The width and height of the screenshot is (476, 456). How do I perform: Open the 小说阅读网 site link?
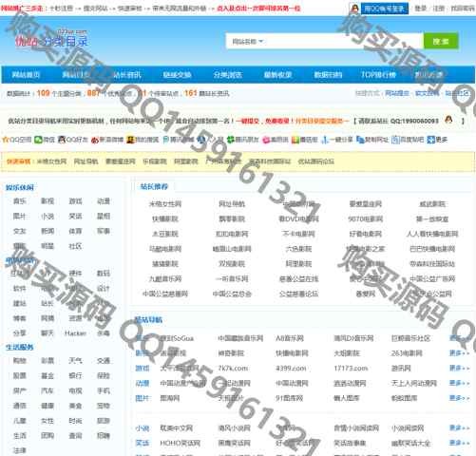coord(408,428)
